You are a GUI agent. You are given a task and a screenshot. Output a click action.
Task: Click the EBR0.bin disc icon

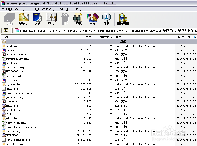pyautogui.click(x=4, y=114)
